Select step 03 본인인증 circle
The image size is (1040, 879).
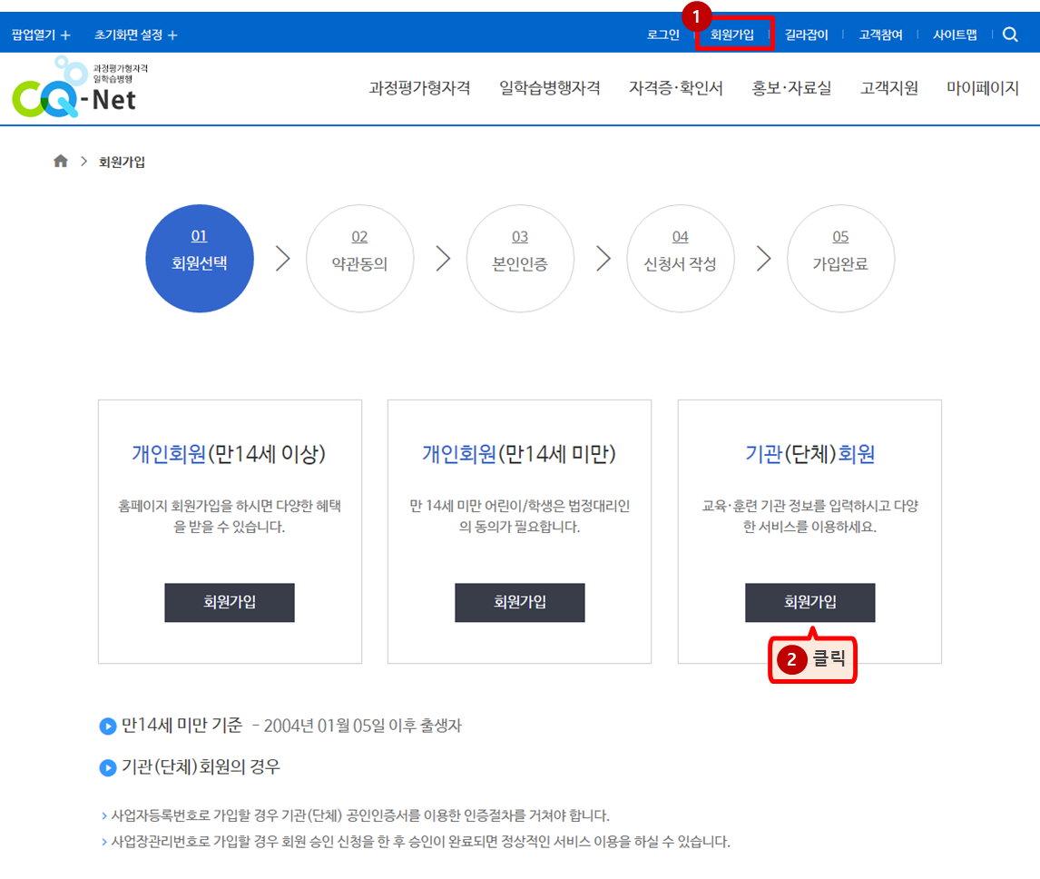pyautogui.click(x=520, y=258)
